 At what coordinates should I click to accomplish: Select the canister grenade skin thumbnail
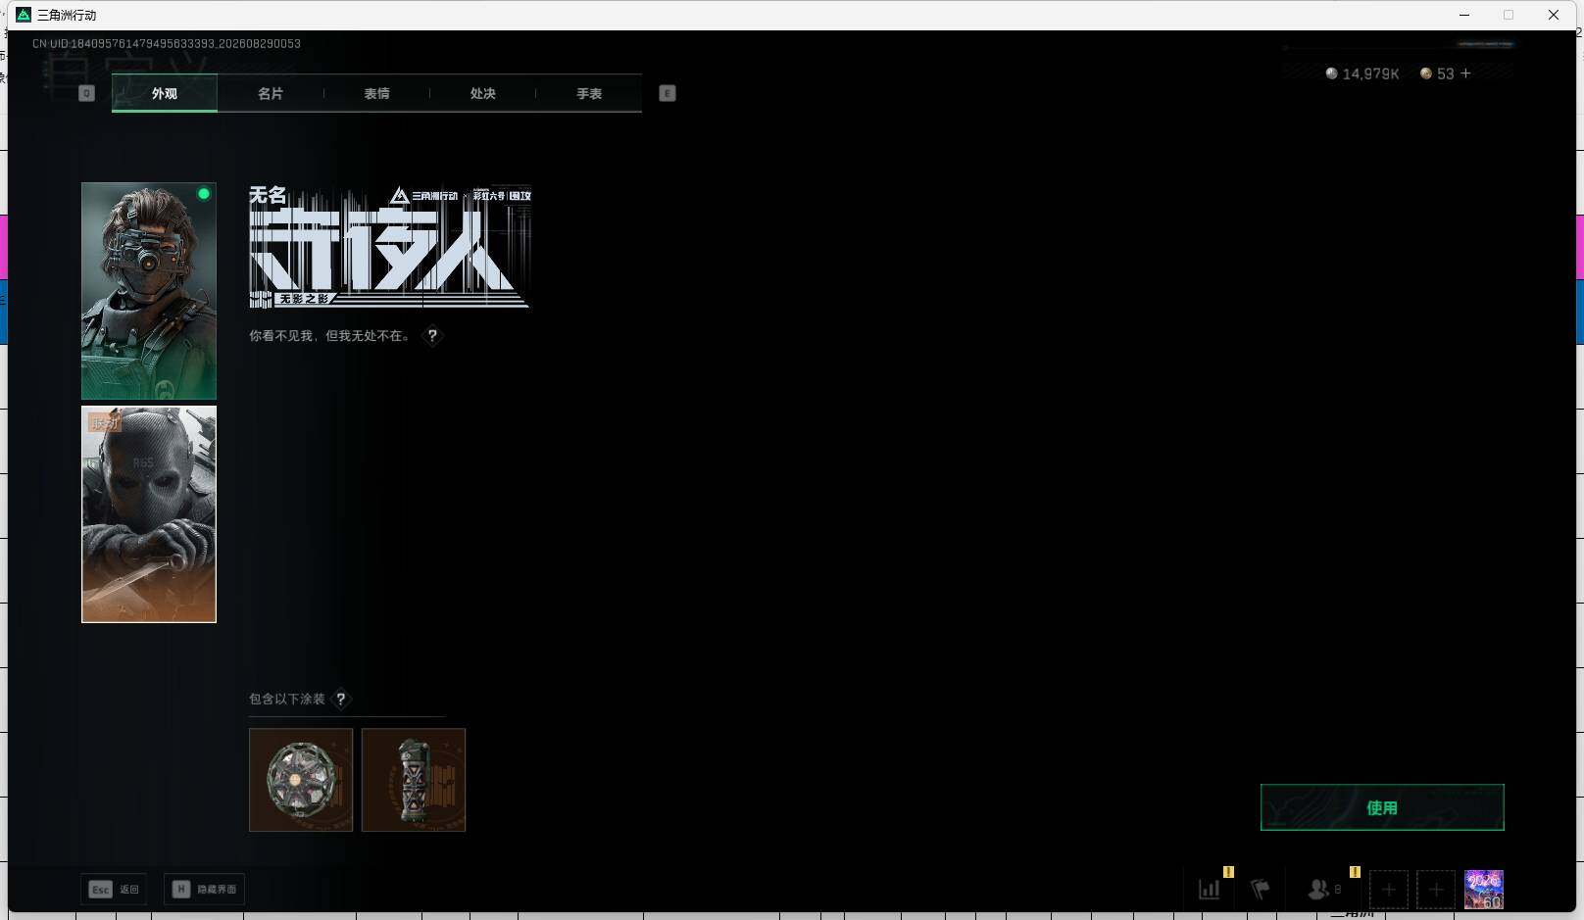click(414, 780)
